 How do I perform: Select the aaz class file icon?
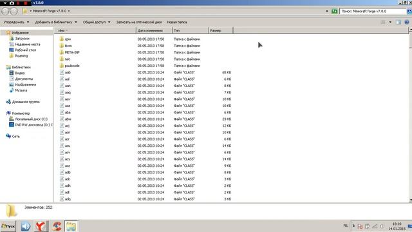[62, 106]
